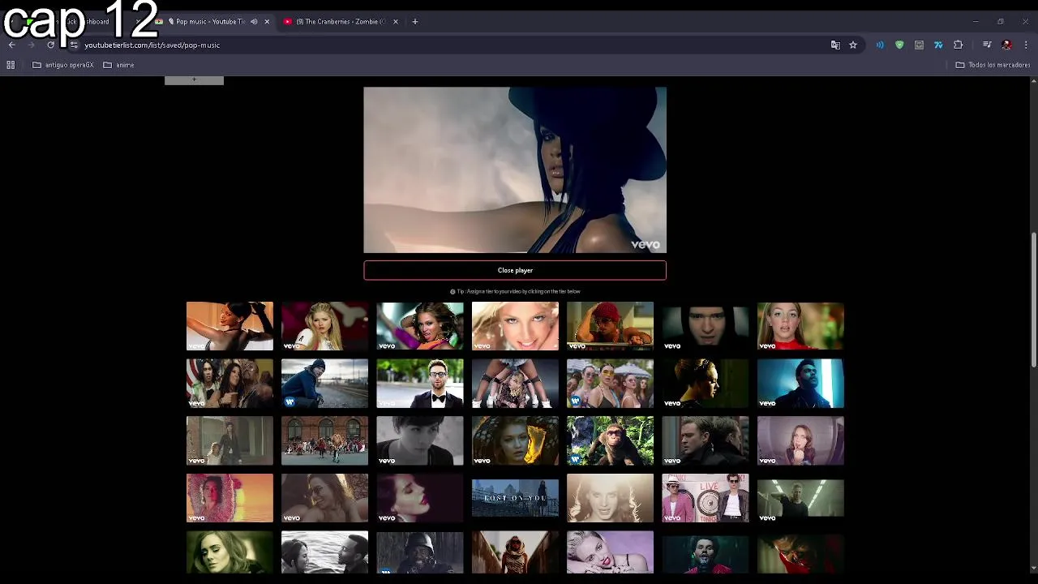Click the Close player button
Image resolution: width=1038 pixels, height=584 pixels.
(515, 270)
